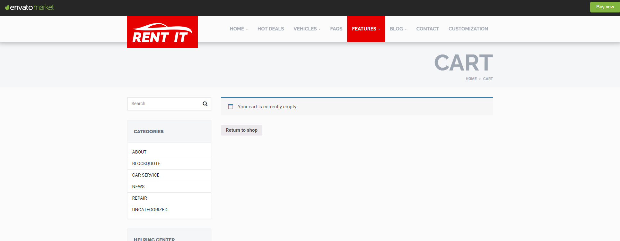Click the Rent It car logo
620x241 pixels.
coord(162,32)
